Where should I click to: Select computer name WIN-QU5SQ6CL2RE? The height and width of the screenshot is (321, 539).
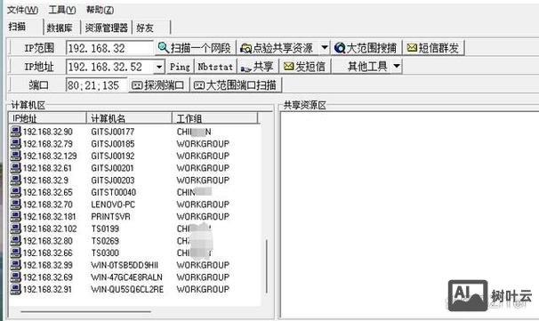[x=127, y=289]
